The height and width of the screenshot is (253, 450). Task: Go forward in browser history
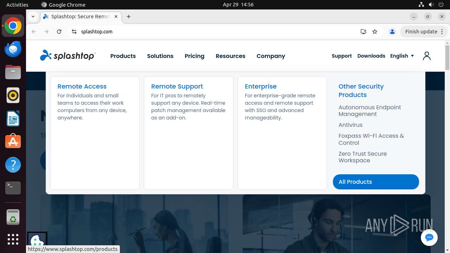point(46,32)
